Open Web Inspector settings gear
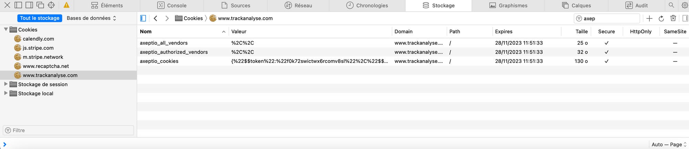Viewport: 689px width, 149px height. (684, 5)
